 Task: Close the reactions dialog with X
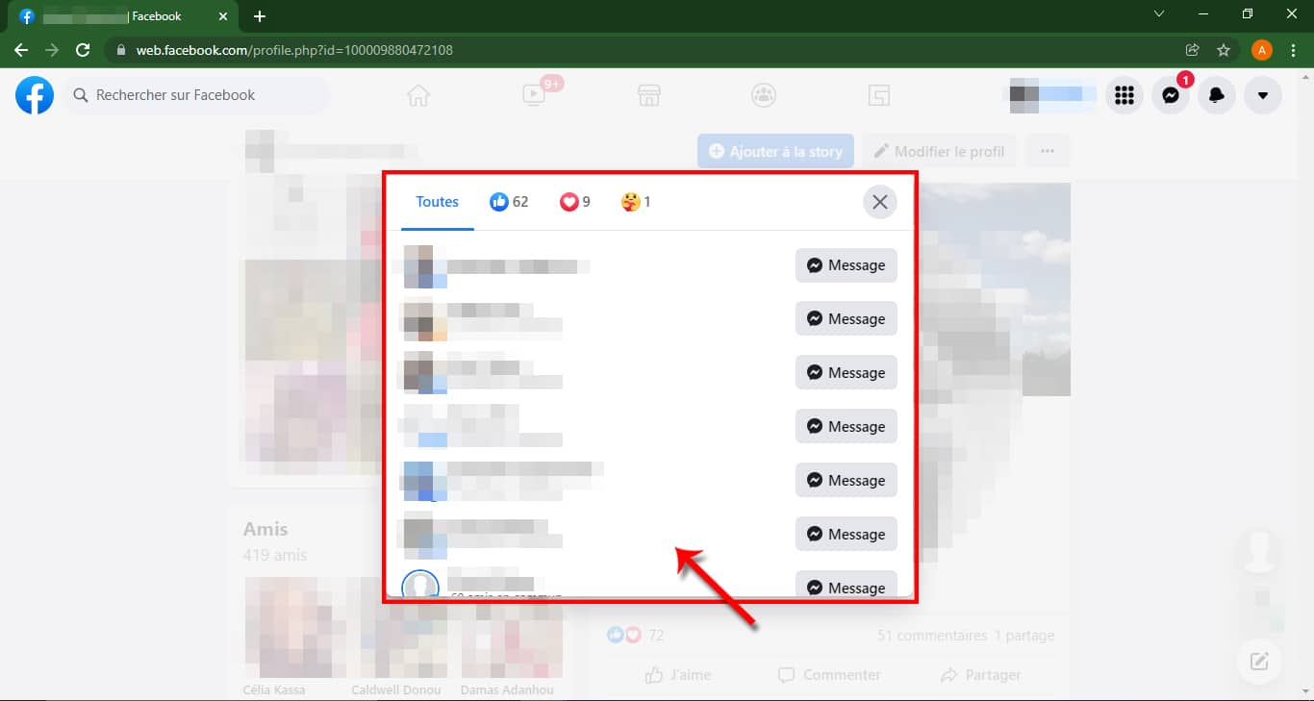(879, 202)
